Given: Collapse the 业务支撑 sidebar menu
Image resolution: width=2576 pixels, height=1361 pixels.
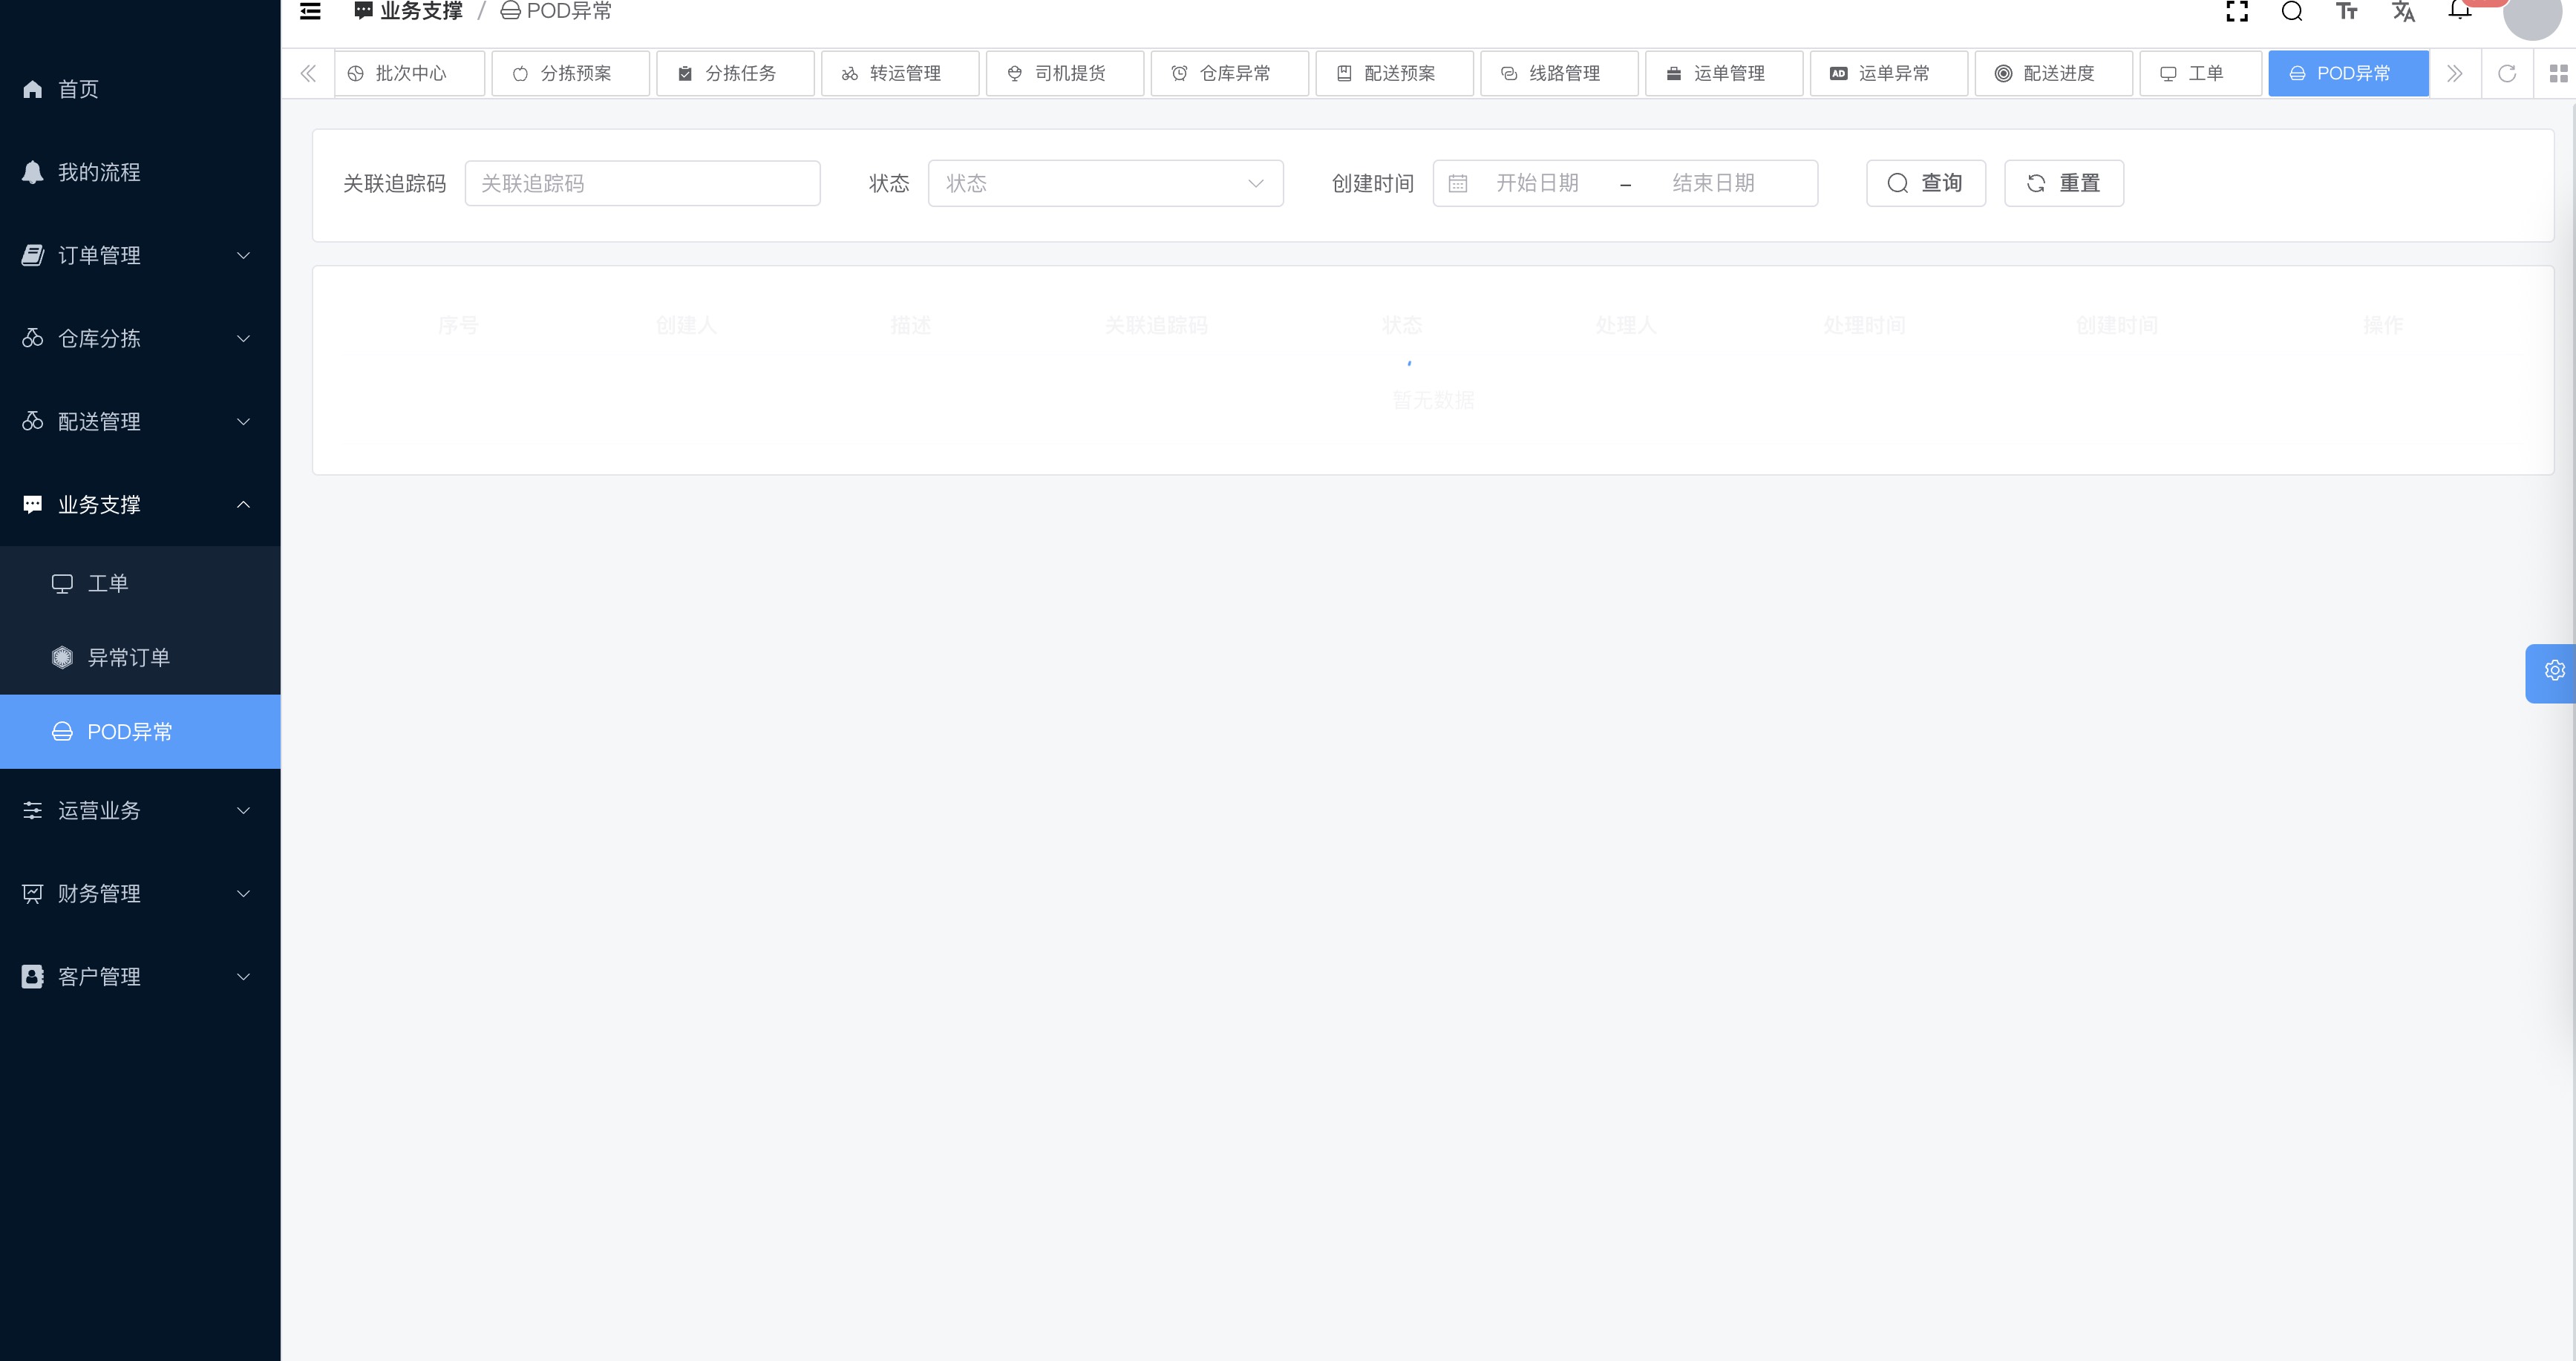Looking at the screenshot, I should pyautogui.click(x=140, y=504).
